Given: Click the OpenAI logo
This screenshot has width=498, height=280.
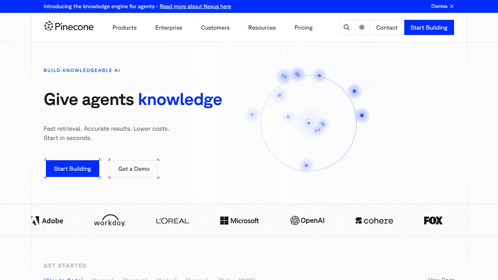Looking at the screenshot, I should pyautogui.click(x=307, y=220).
